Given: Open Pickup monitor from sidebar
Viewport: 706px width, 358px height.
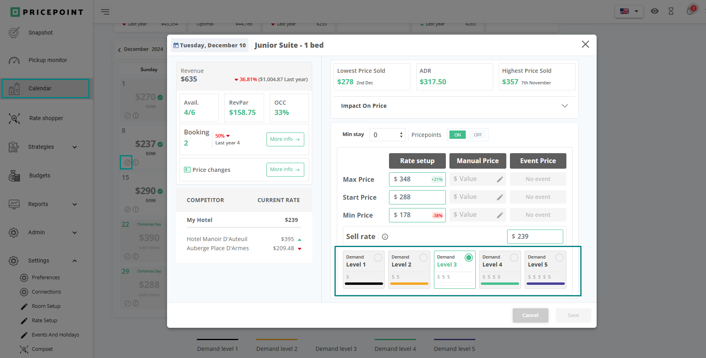Looking at the screenshot, I should [x=47, y=60].
